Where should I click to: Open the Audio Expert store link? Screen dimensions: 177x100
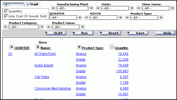[44, 65]
